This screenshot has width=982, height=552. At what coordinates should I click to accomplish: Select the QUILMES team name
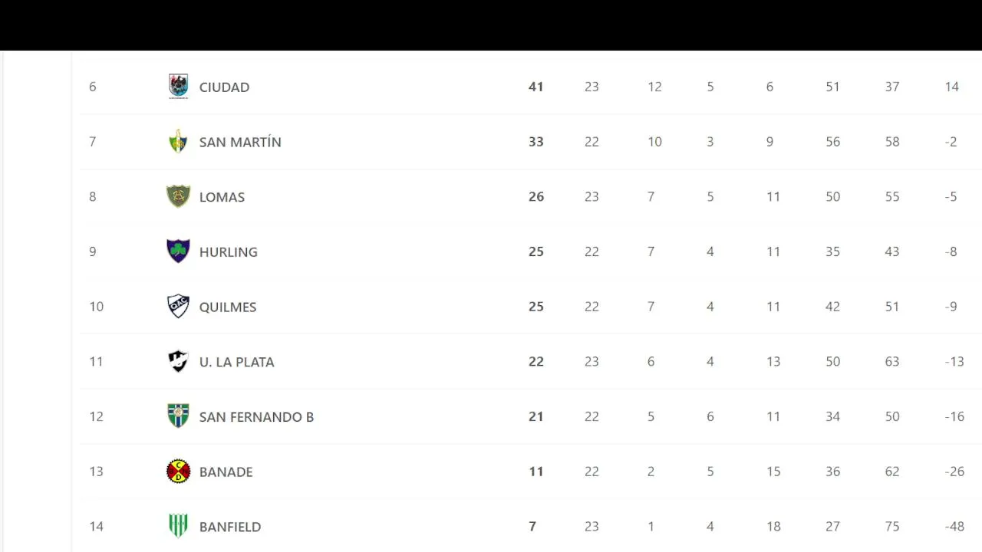228,307
